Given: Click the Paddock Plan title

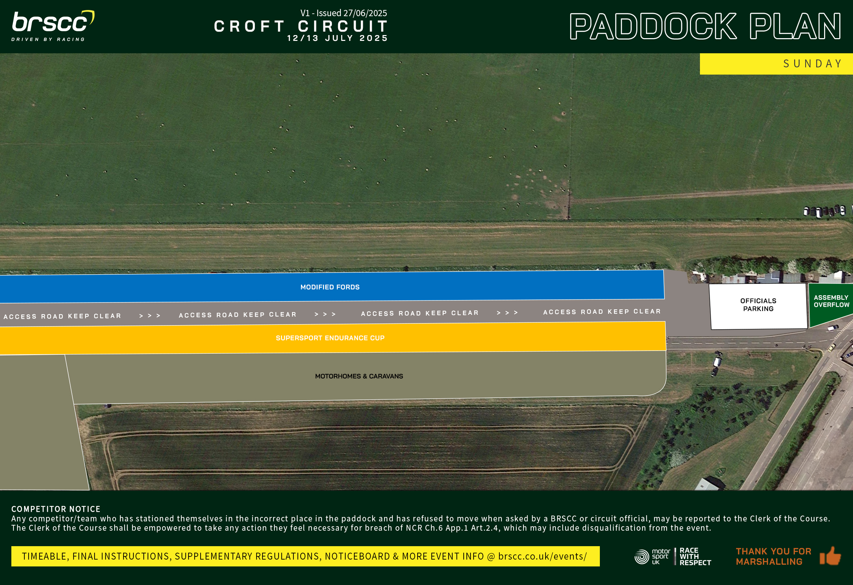Looking at the screenshot, I should [705, 26].
